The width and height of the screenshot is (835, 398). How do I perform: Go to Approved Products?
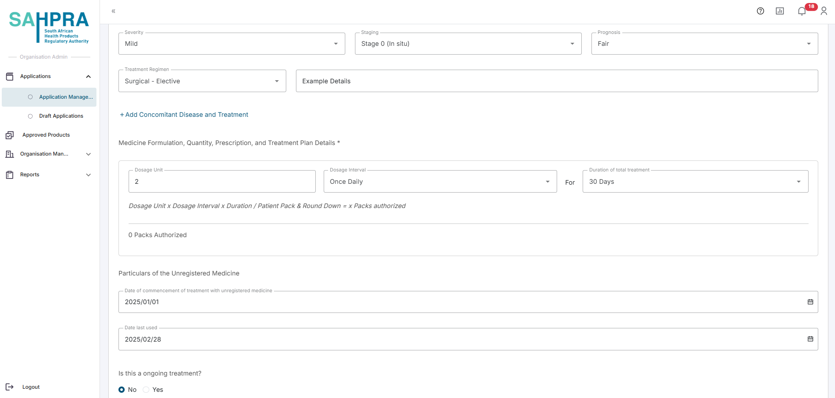pos(46,135)
